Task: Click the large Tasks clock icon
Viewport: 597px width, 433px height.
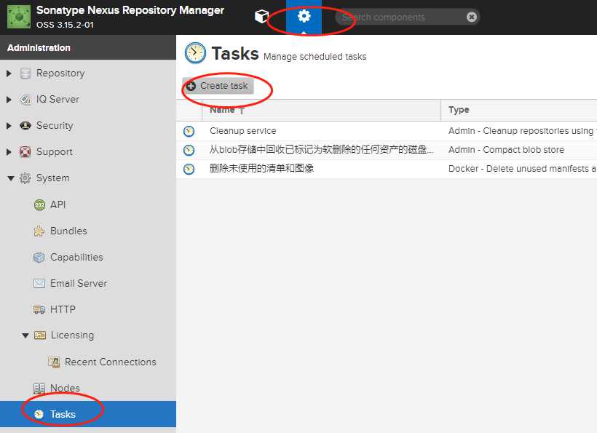Action: tap(195, 53)
